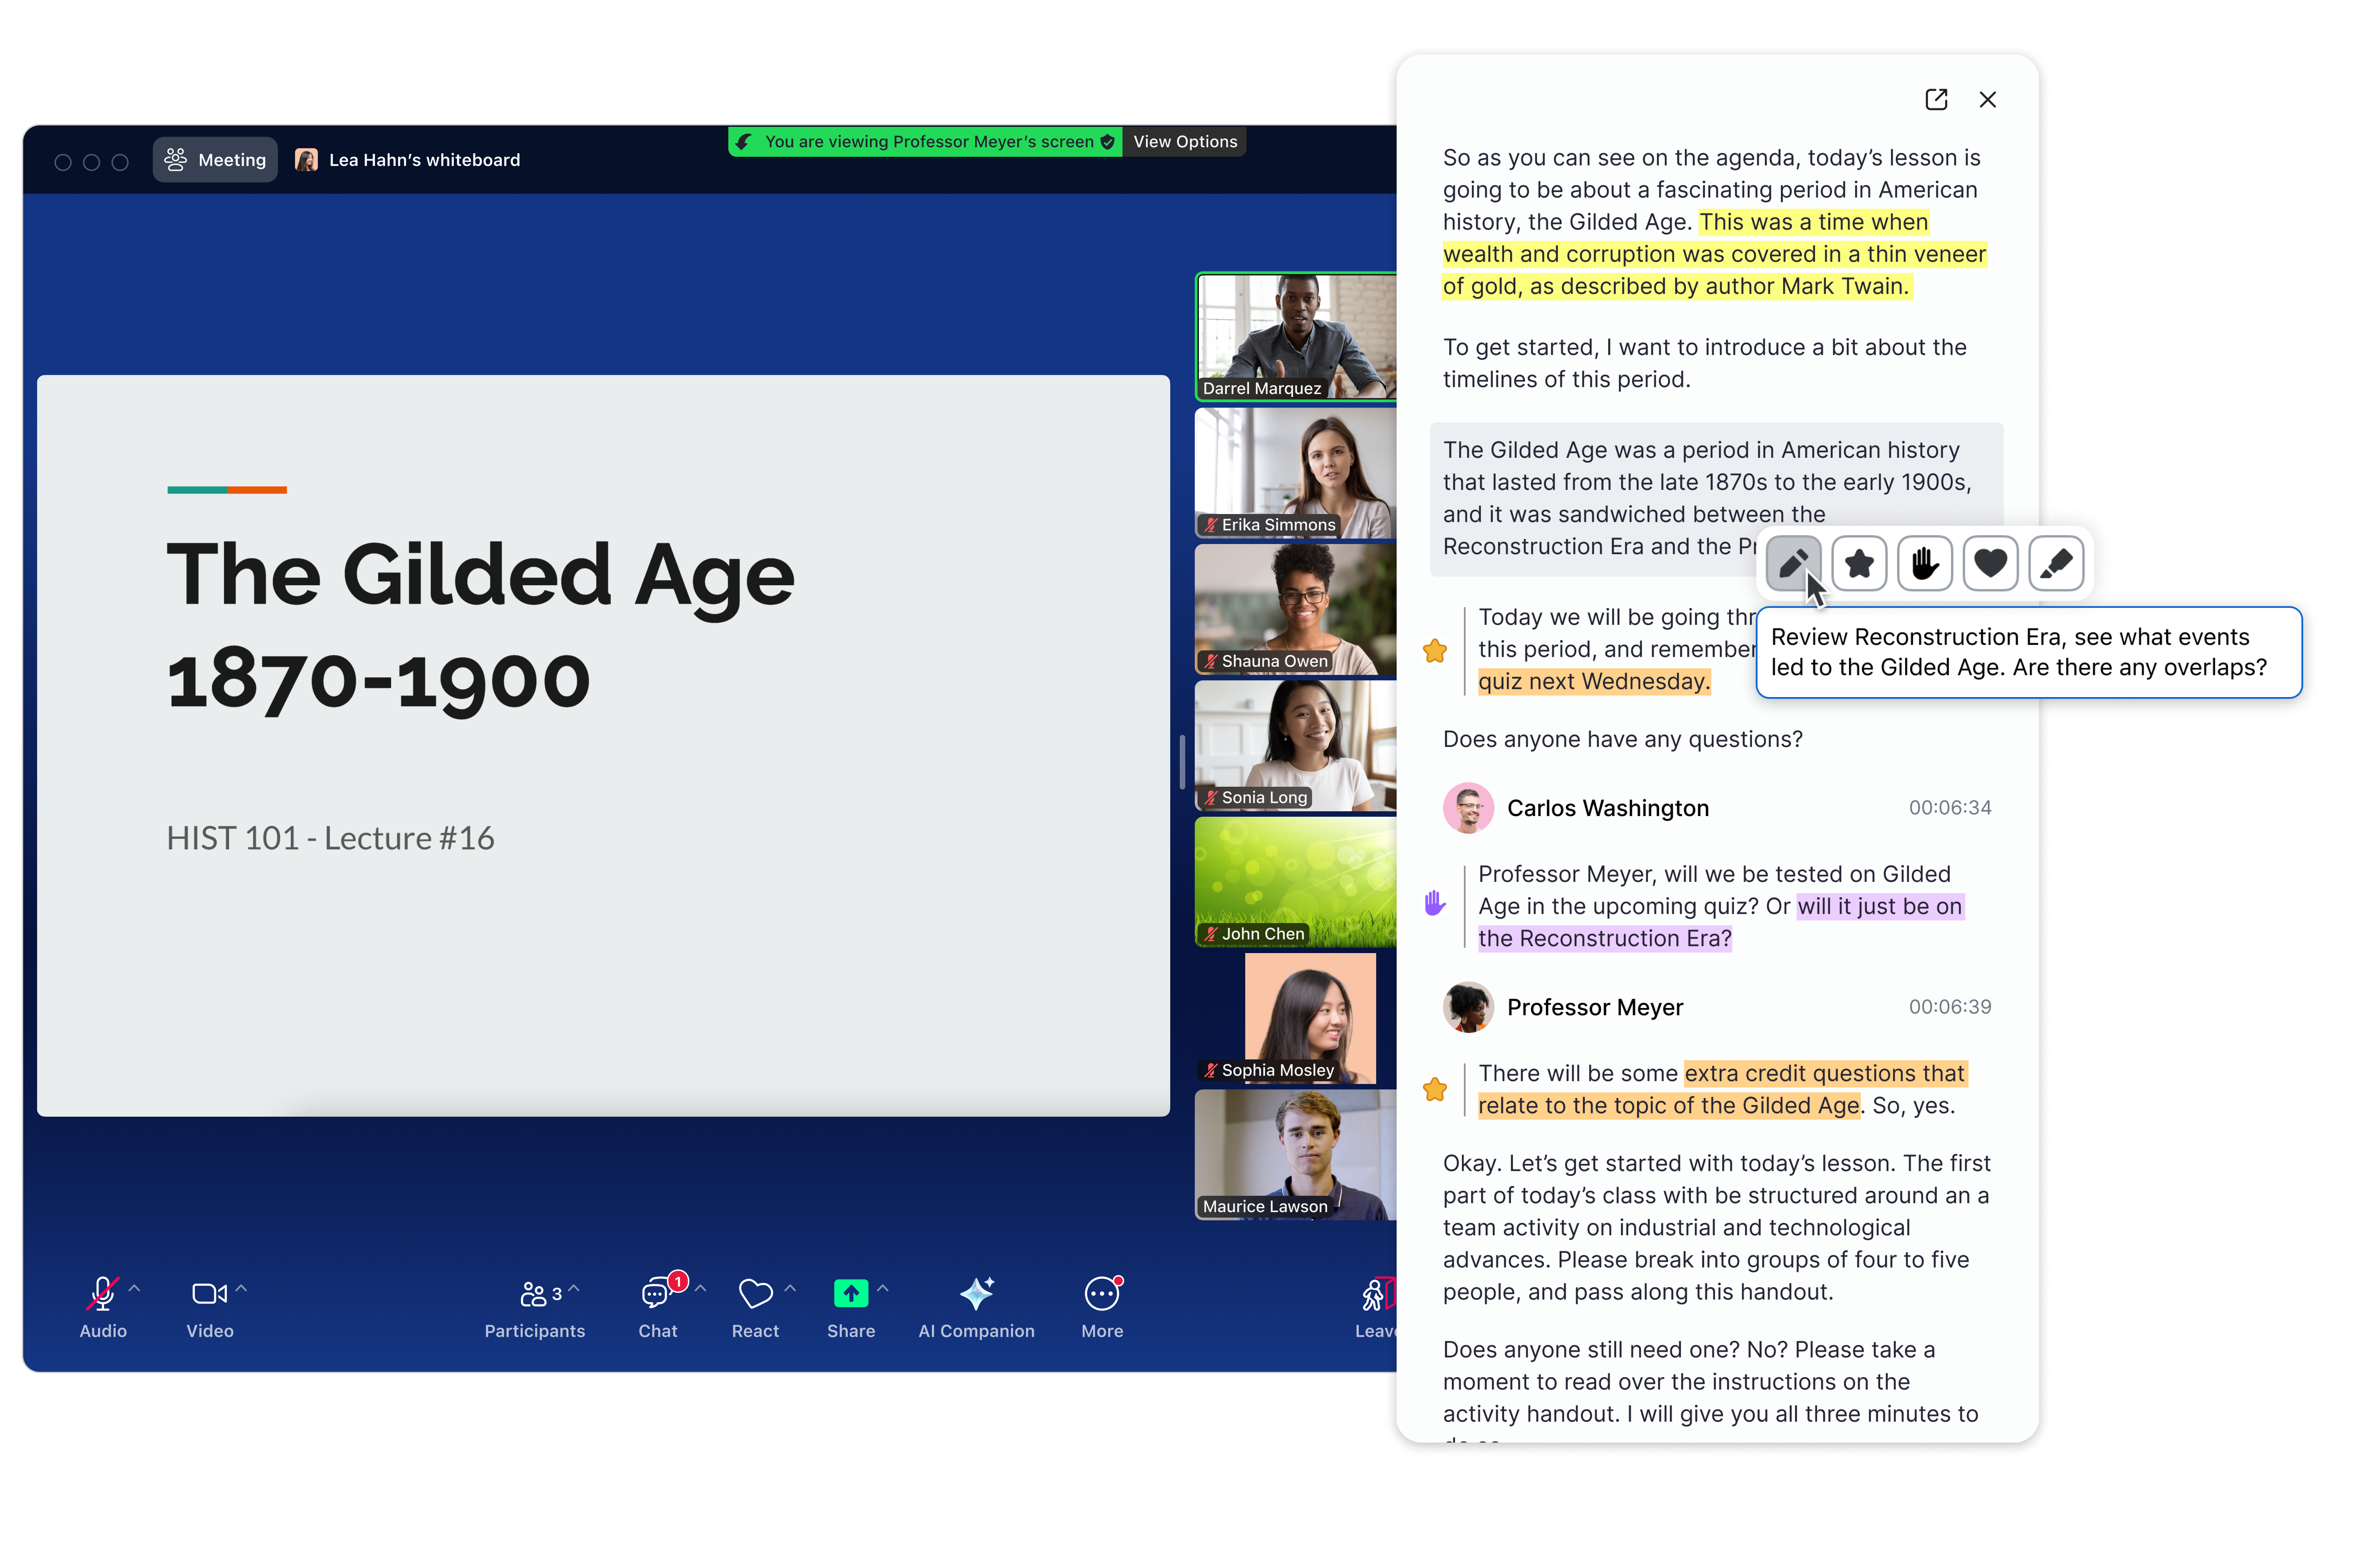Click the gallery panel divider handle
Screen dimensions: 2380x1553
point(1182,762)
